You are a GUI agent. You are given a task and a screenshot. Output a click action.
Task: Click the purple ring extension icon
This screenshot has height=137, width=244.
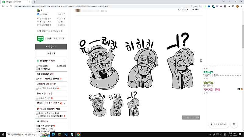(221, 6)
